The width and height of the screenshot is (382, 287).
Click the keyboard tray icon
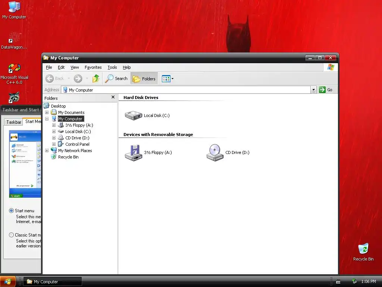(x=338, y=282)
